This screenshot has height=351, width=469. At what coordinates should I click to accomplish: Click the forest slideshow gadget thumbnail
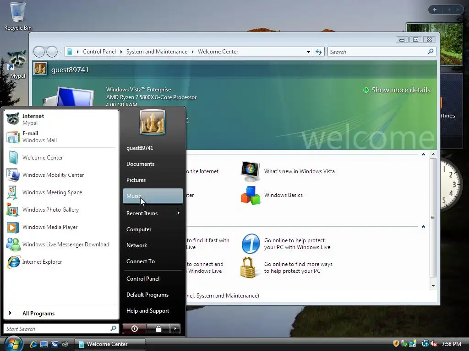click(451, 44)
